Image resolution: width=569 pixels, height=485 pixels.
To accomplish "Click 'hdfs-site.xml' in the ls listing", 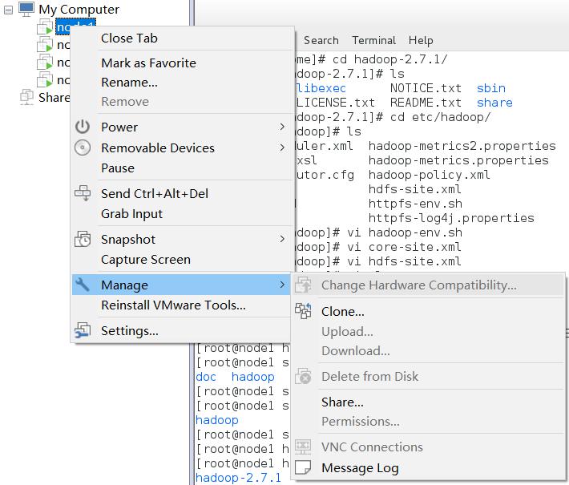I will [x=415, y=189].
